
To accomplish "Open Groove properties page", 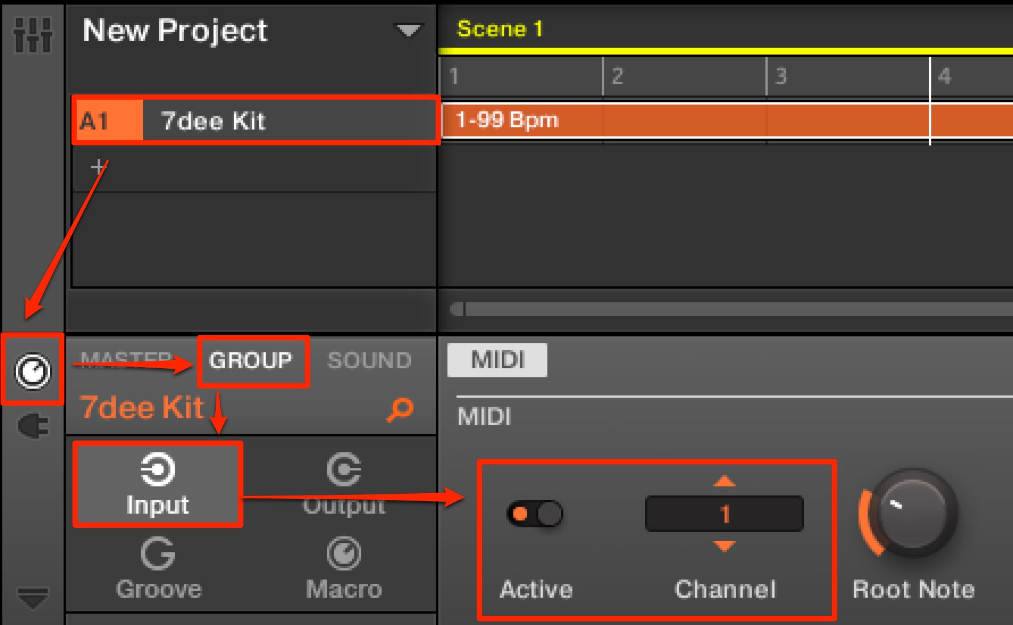I will coord(158,569).
